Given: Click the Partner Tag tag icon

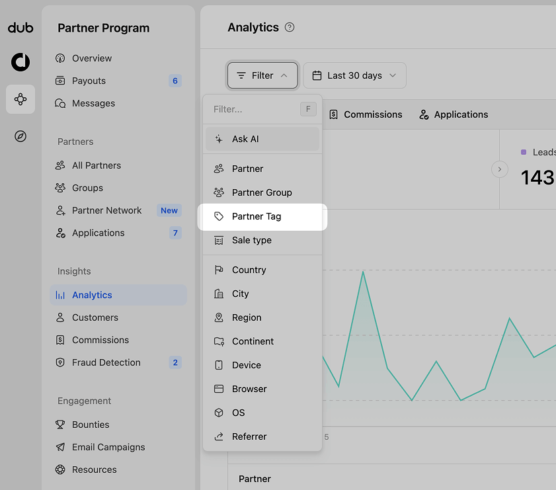Looking at the screenshot, I should click(x=219, y=216).
